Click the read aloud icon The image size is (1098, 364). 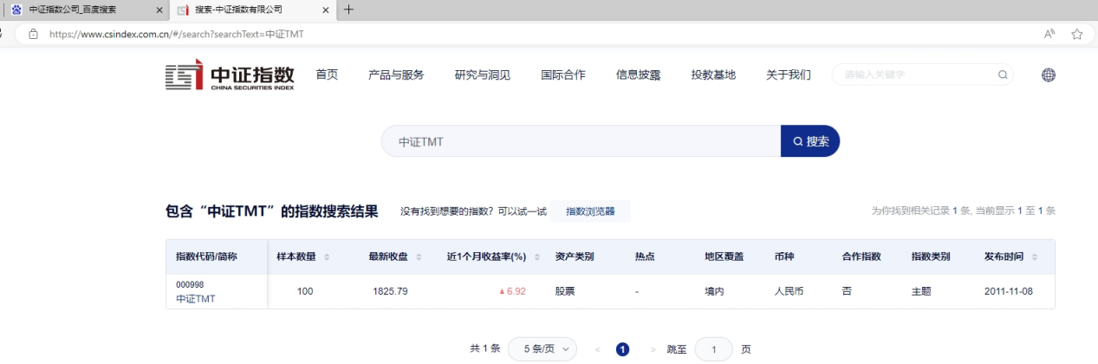click(1049, 34)
